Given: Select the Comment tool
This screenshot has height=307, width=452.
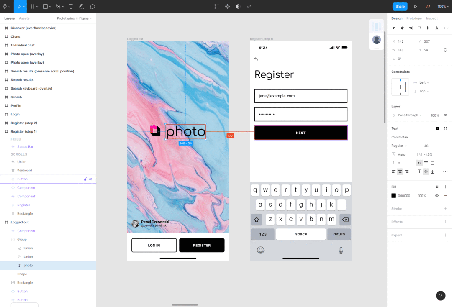Looking at the screenshot, I should (x=92, y=6).
